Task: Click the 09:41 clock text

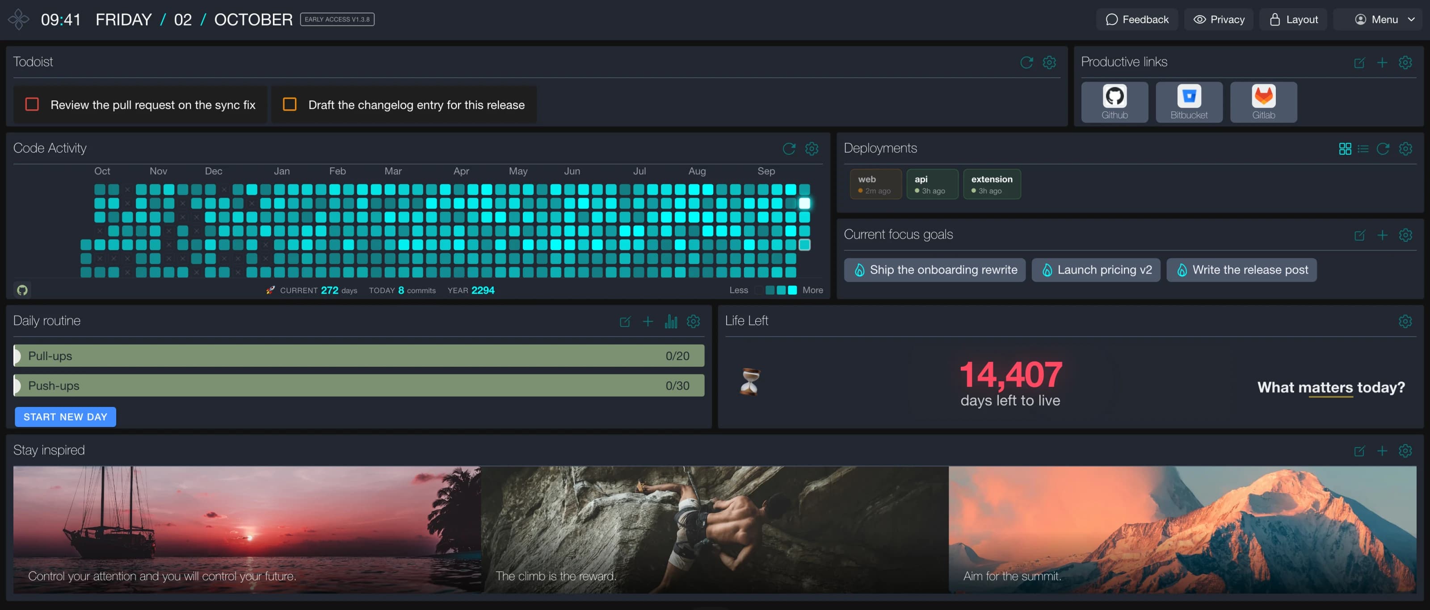Action: click(x=61, y=19)
